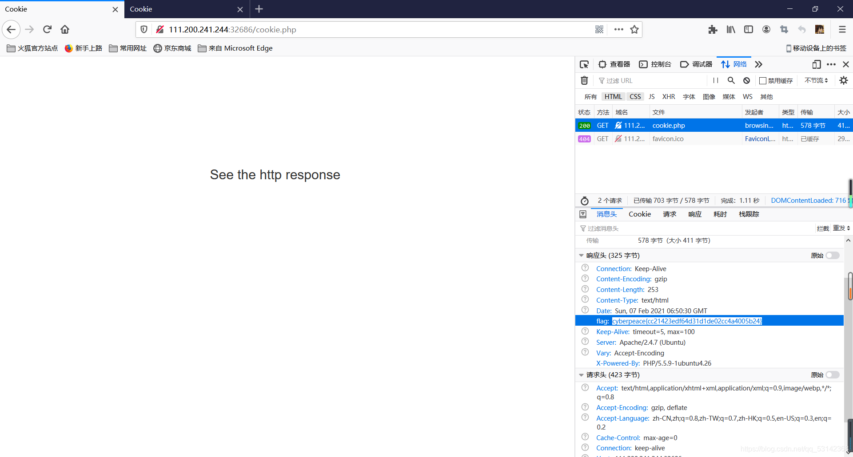
Task: Open the extensions puzzle icon
Action: coord(713,30)
